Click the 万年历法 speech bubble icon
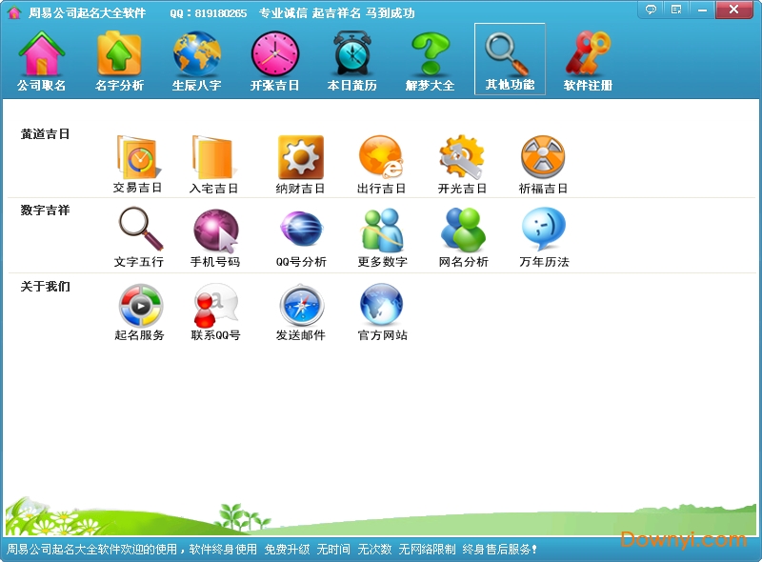 (544, 229)
